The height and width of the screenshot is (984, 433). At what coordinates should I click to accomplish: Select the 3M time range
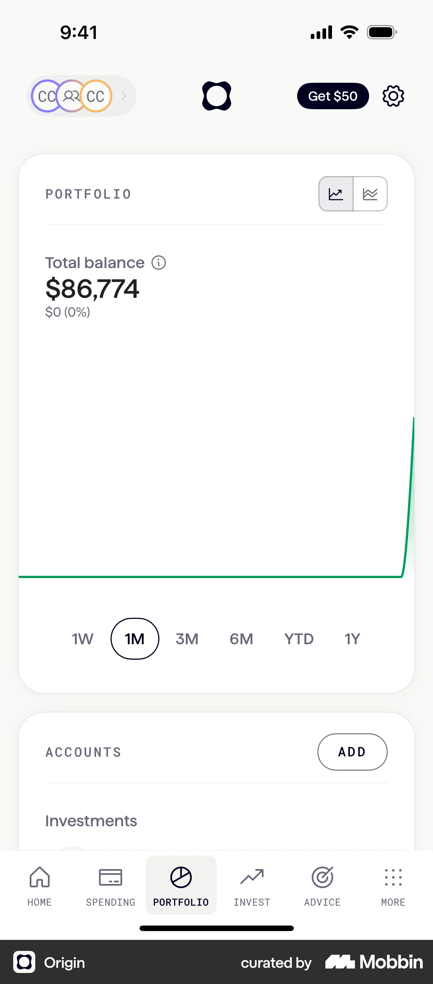point(187,639)
